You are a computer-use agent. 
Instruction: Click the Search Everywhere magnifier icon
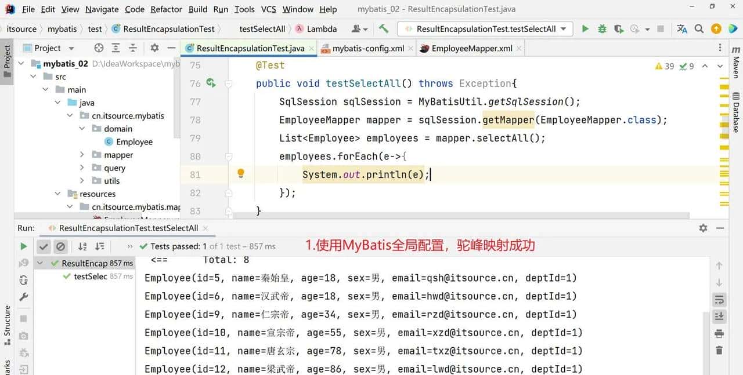(x=699, y=28)
